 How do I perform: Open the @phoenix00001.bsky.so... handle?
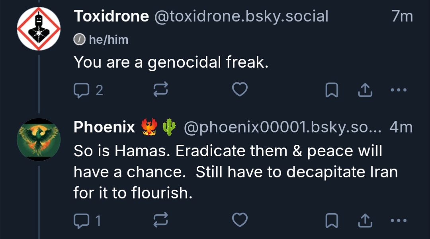[x=282, y=127]
